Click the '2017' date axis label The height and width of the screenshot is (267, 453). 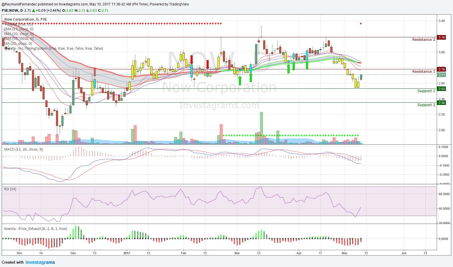point(127,253)
